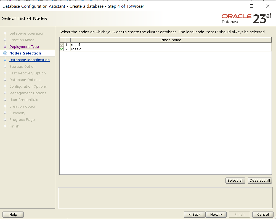Click the Management Options step label
The height and width of the screenshot is (219, 276).
(x=28, y=93)
